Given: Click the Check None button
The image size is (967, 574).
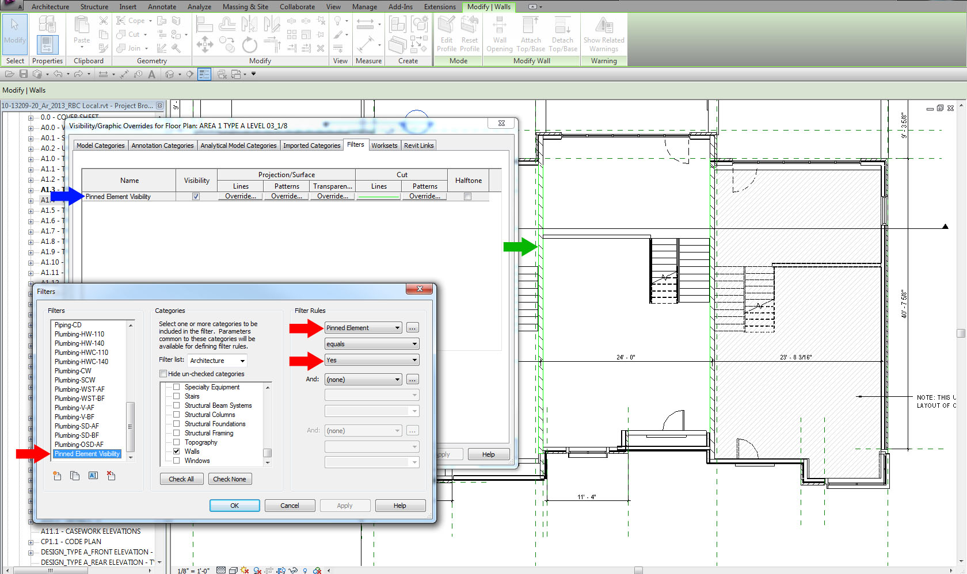Looking at the screenshot, I should (x=229, y=479).
